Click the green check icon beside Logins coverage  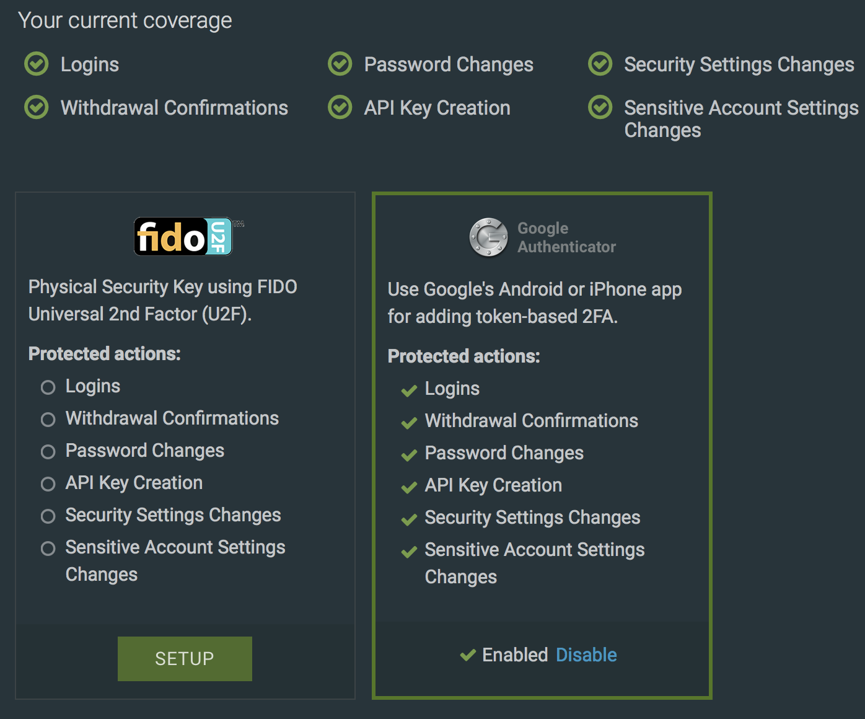click(37, 64)
